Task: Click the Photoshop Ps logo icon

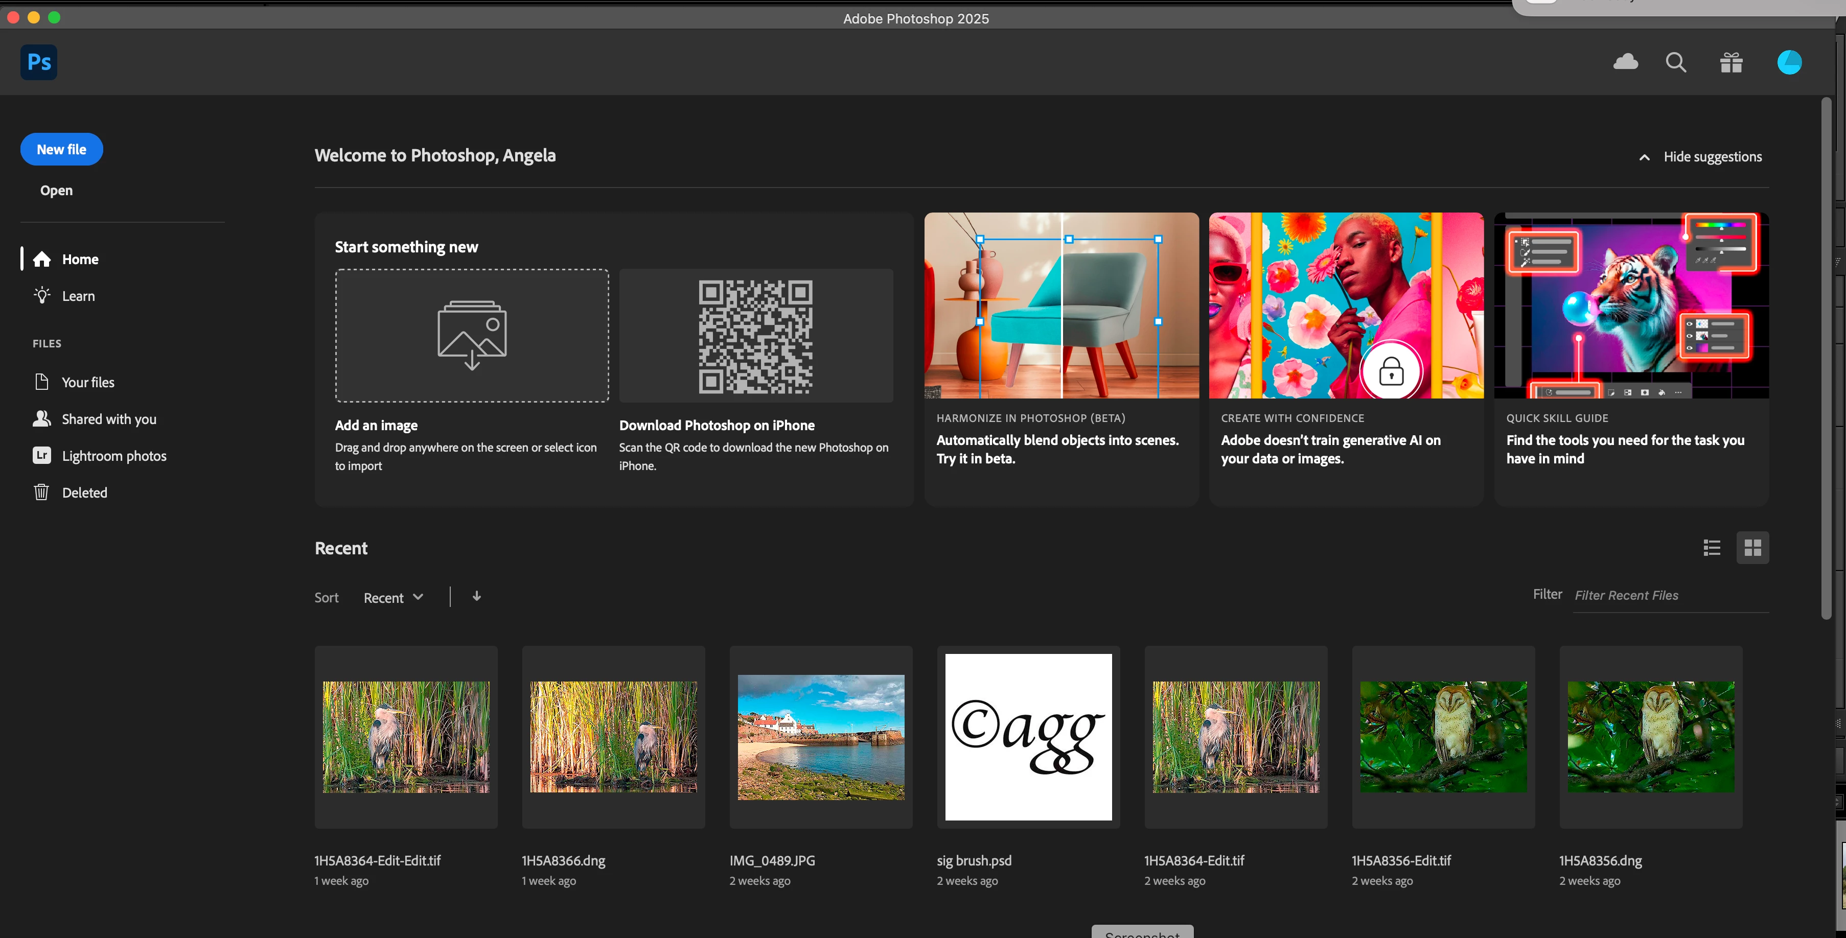Action: [39, 62]
